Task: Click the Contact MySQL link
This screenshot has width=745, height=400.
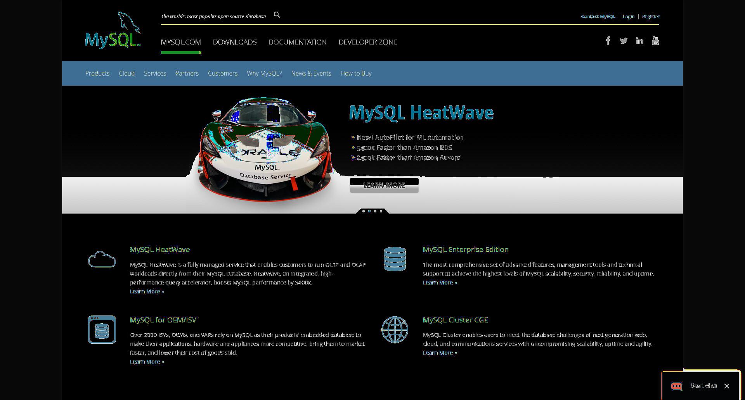Action: tap(598, 16)
